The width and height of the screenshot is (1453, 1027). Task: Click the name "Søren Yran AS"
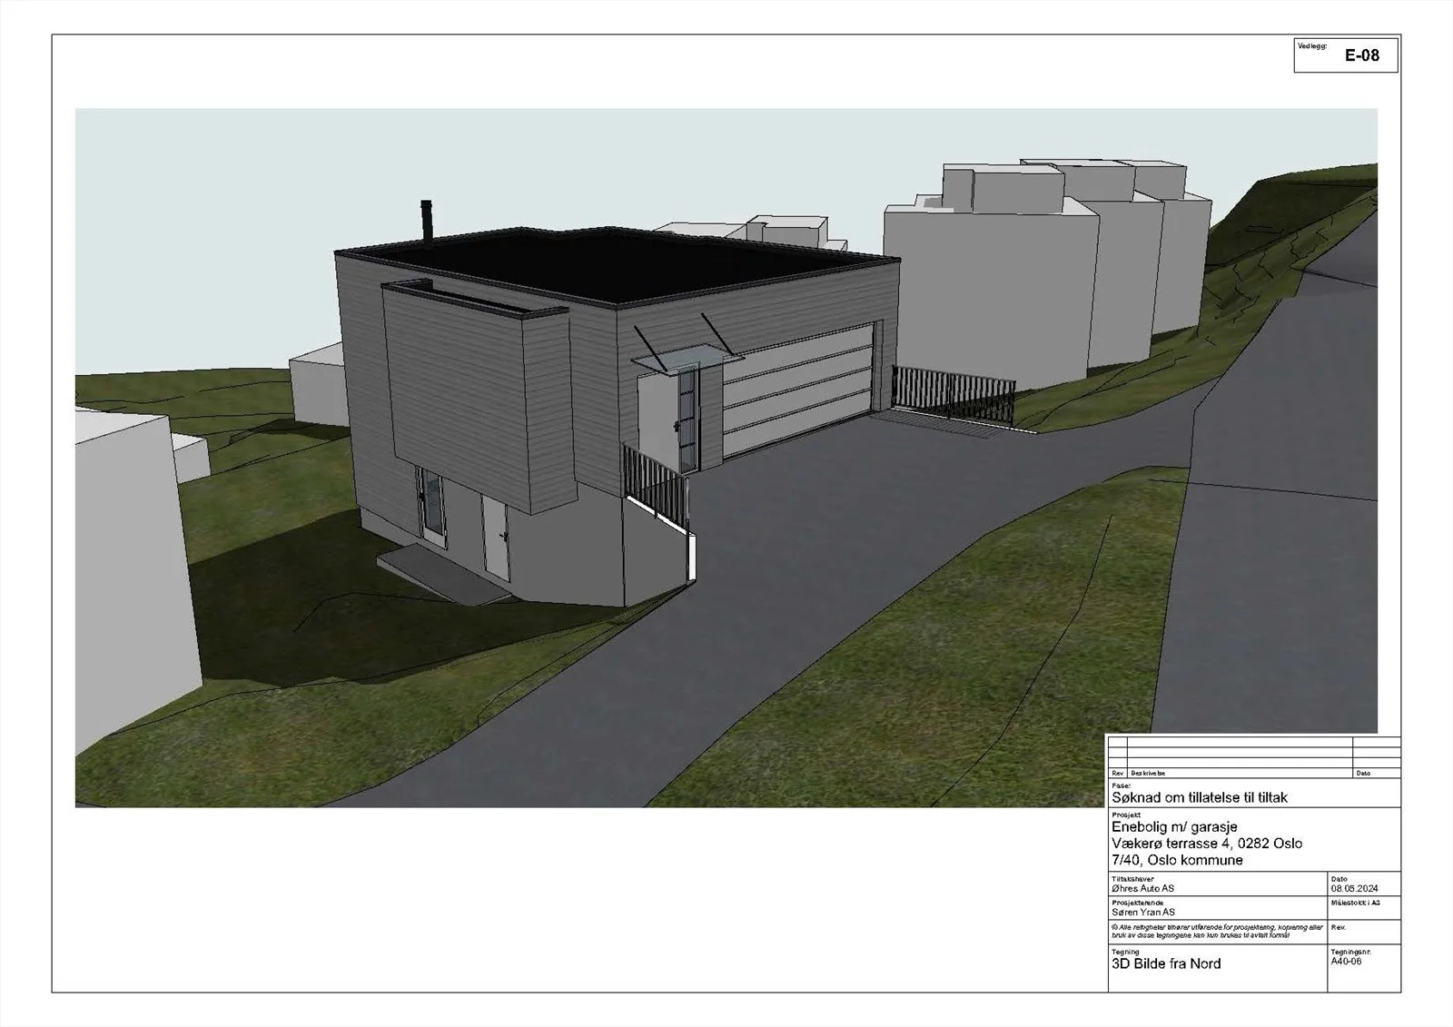pyautogui.click(x=1142, y=912)
